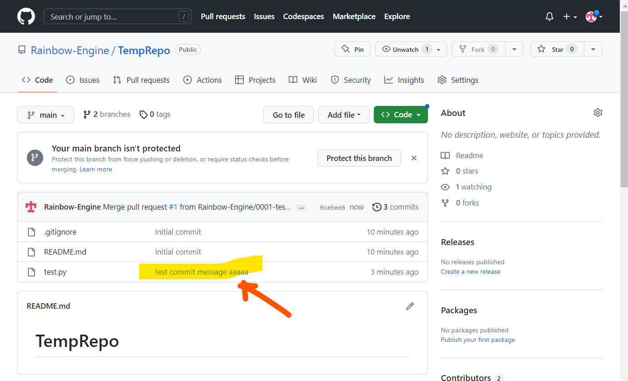Screen dimensions: 628x381
Task: Switch to the Actions tab
Action: (202, 80)
